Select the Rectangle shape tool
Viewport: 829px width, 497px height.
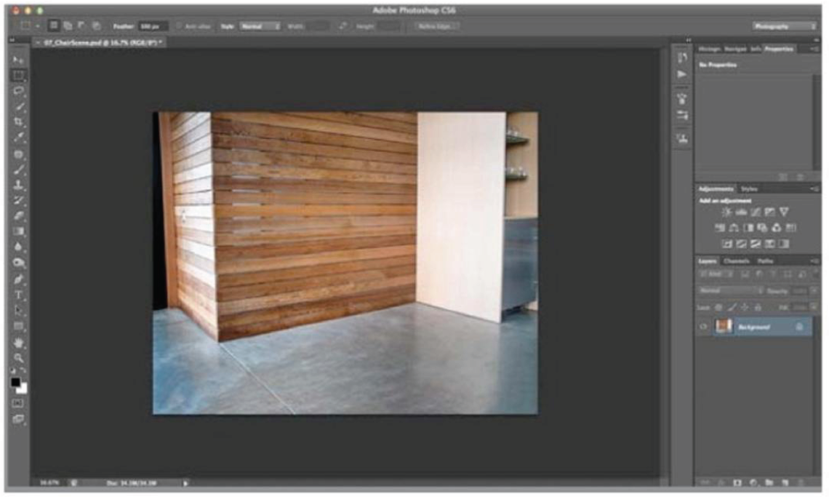pyautogui.click(x=18, y=326)
